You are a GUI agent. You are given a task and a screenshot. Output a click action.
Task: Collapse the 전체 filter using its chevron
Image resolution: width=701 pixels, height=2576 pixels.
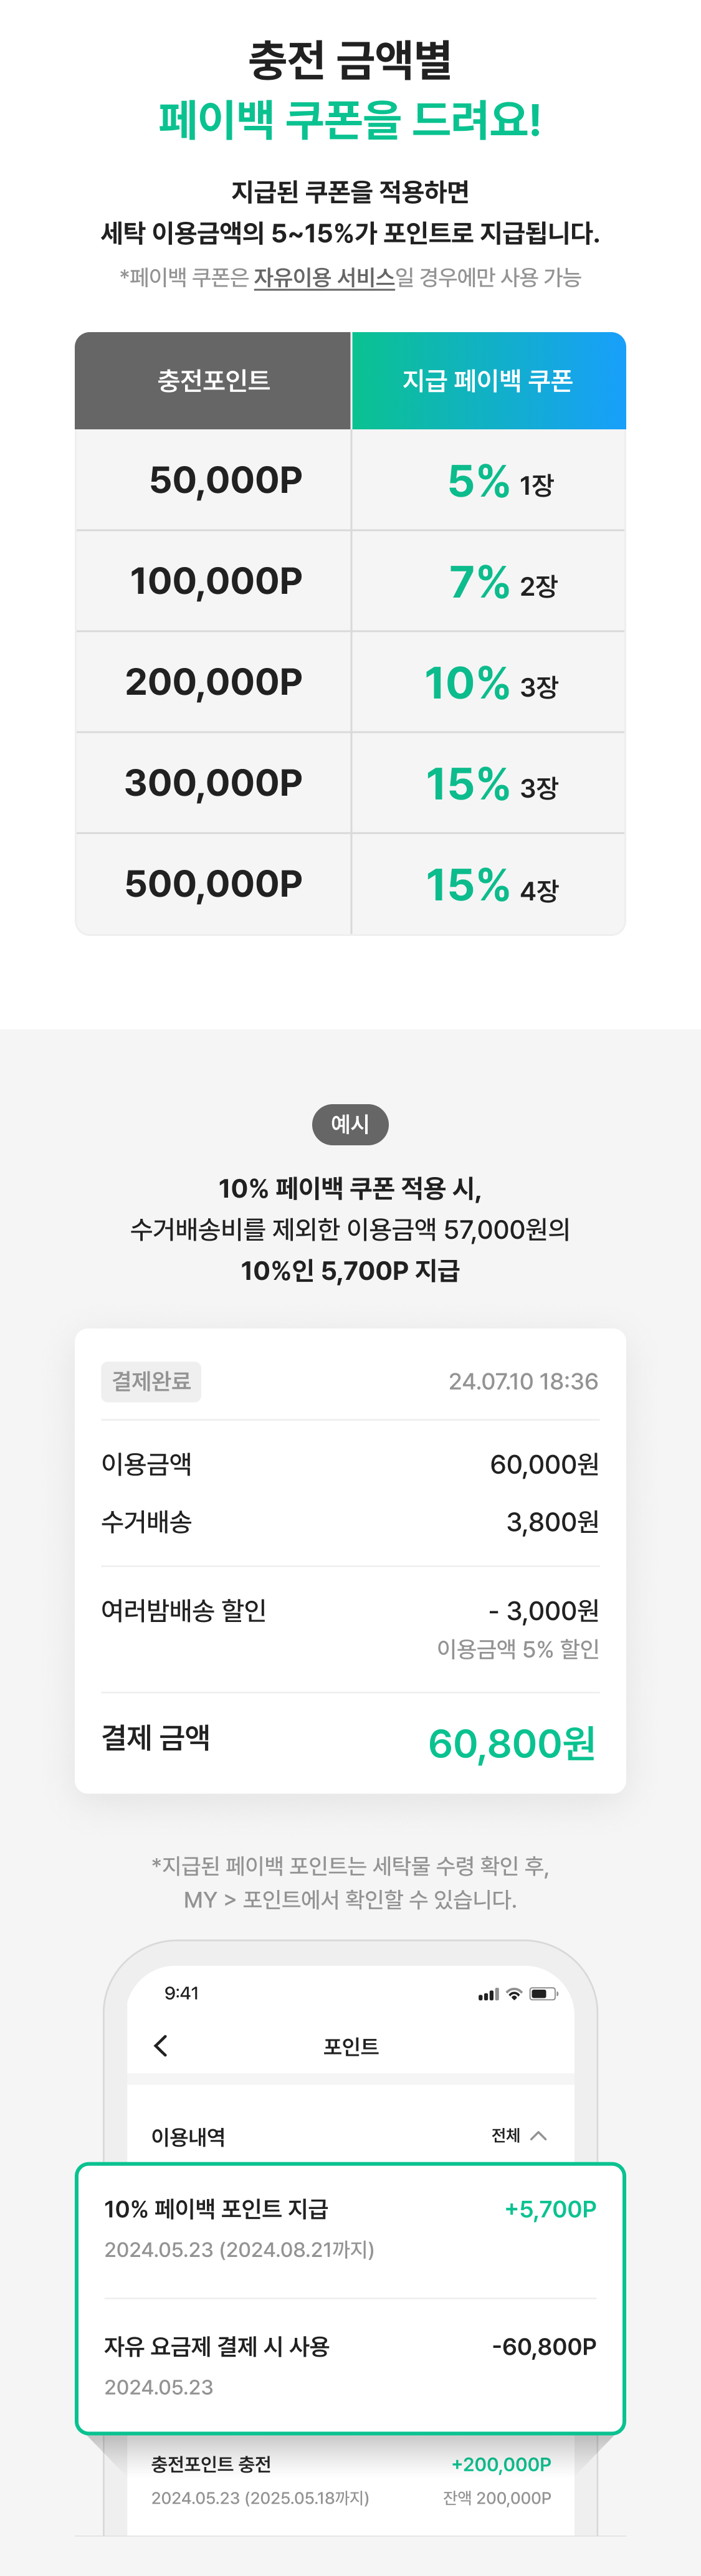point(539,2136)
